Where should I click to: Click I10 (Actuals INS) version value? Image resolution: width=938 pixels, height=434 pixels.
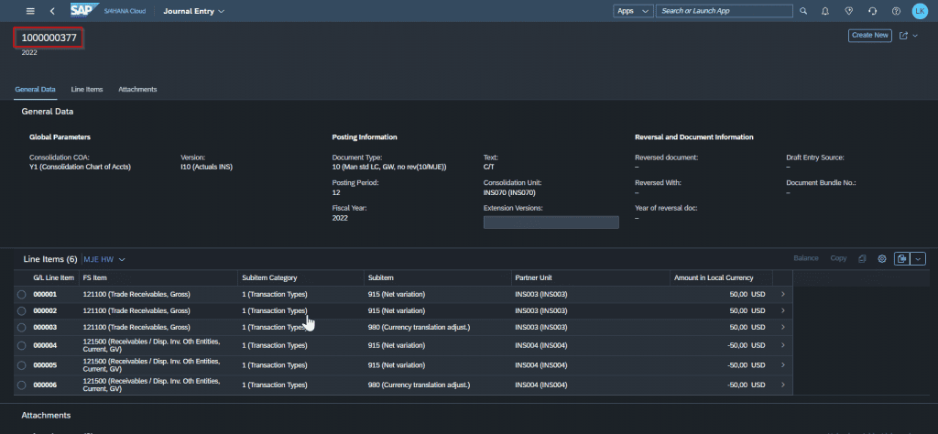coord(206,168)
